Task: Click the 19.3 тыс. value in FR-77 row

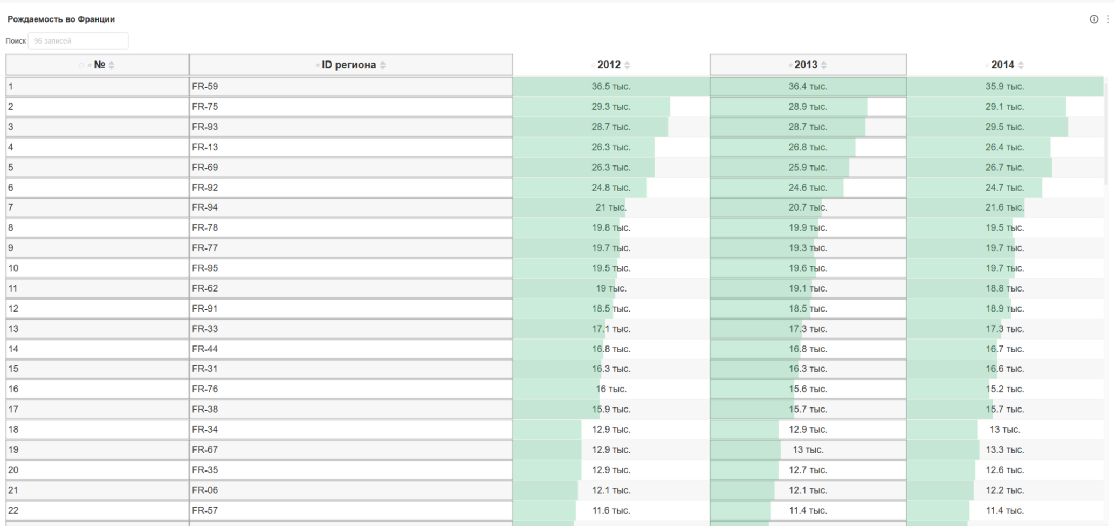Action: point(808,248)
